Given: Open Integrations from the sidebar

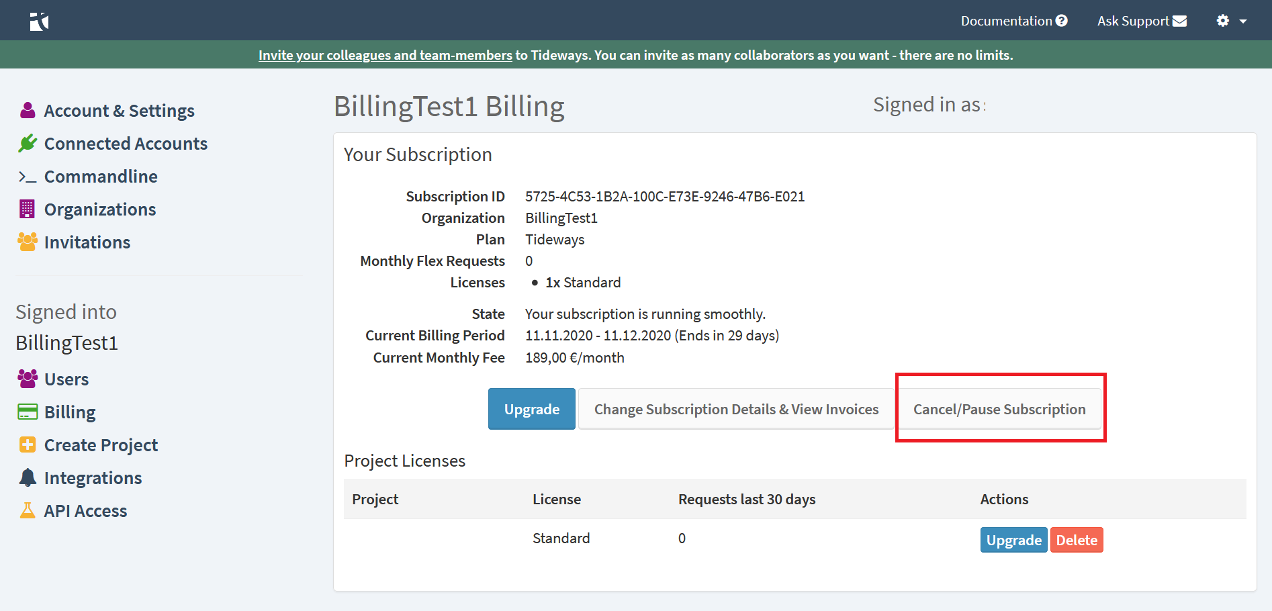Looking at the screenshot, I should tap(93, 478).
